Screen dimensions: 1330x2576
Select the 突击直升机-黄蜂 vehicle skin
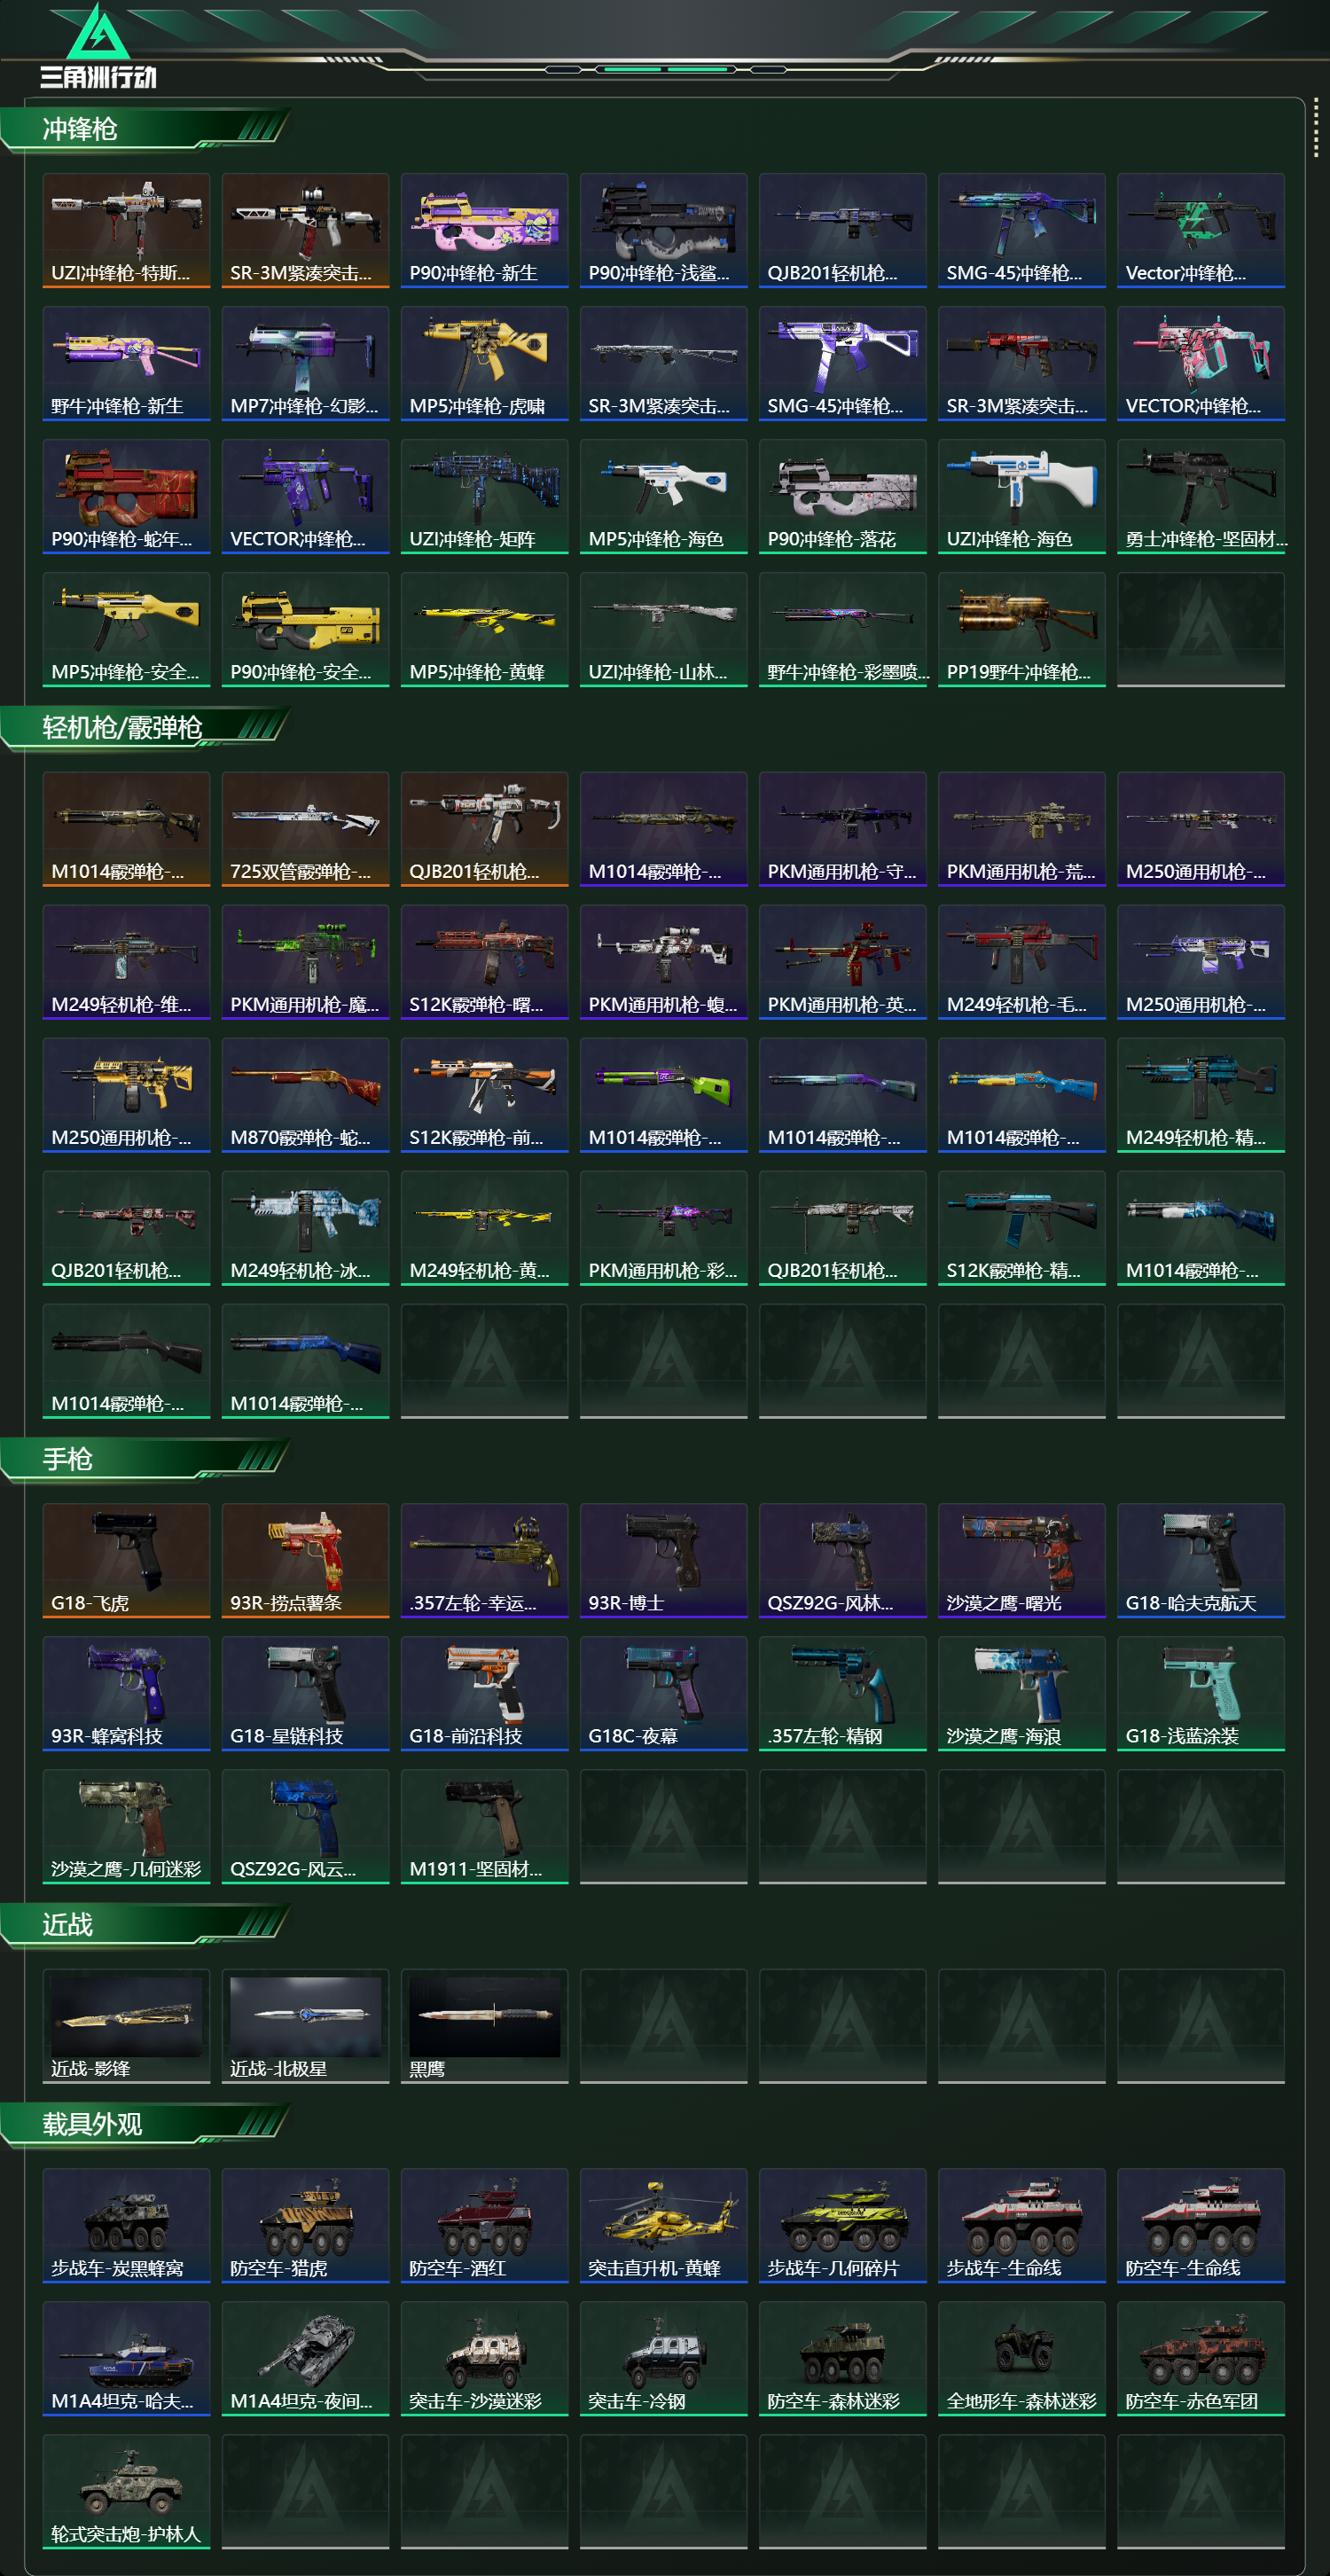coord(663,2225)
